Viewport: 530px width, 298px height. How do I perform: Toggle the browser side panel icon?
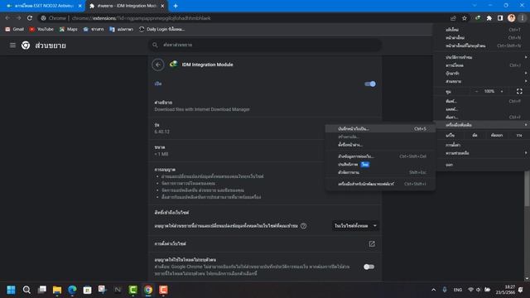pyautogui.click(x=500, y=18)
